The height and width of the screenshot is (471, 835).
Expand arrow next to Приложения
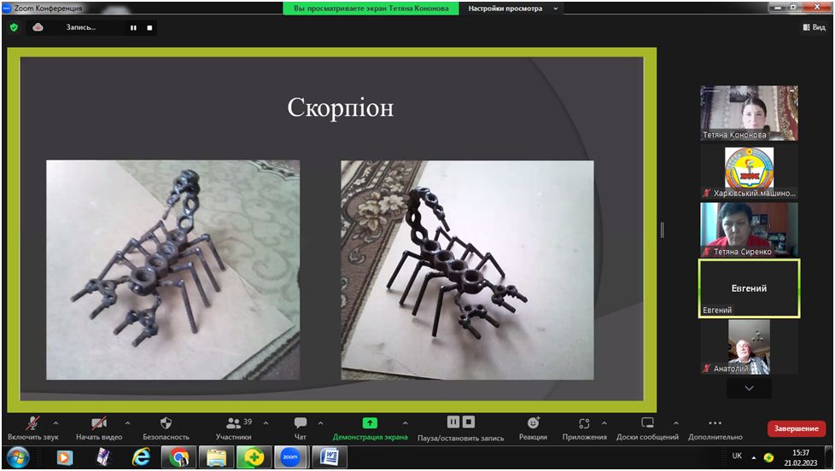tap(604, 423)
